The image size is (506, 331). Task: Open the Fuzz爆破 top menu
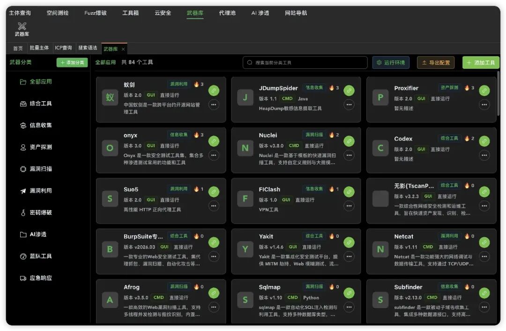(96, 13)
